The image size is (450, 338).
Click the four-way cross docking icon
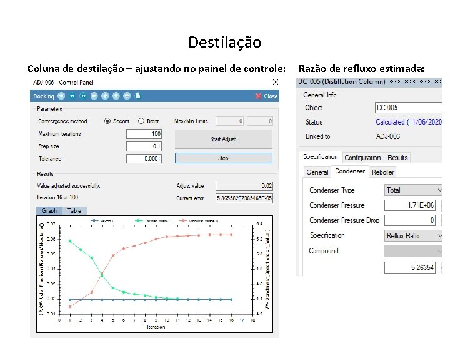[127, 96]
